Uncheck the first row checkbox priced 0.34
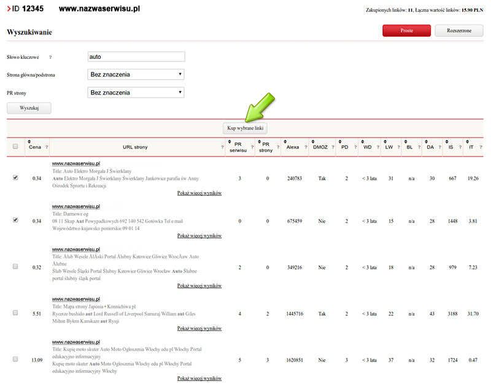 pyautogui.click(x=15, y=178)
